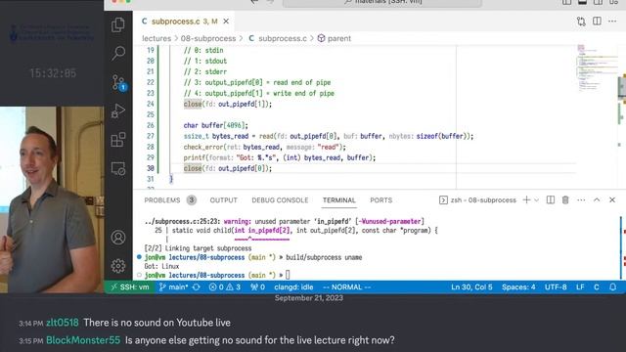
Task: Switch to the DEBUG CONSOLE panel tab
Action: pyautogui.click(x=280, y=199)
